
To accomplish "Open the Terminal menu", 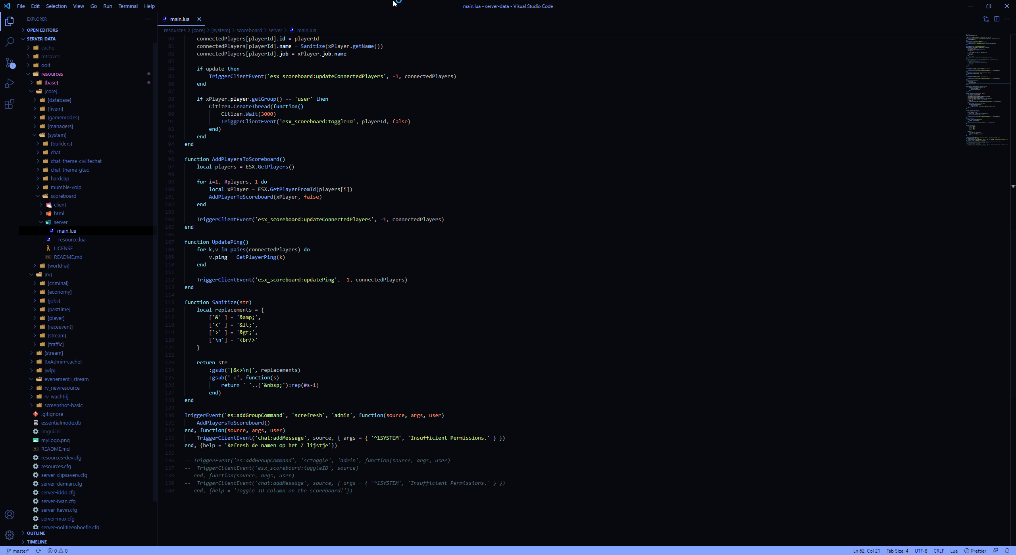I will (128, 6).
